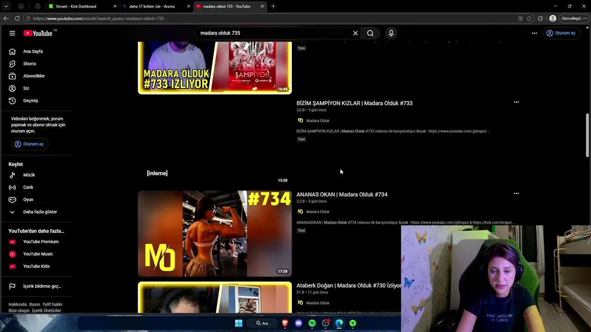Screen dimensions: 591x332
Task: Reload the page with the refresh icon
Action: [x=17, y=18]
